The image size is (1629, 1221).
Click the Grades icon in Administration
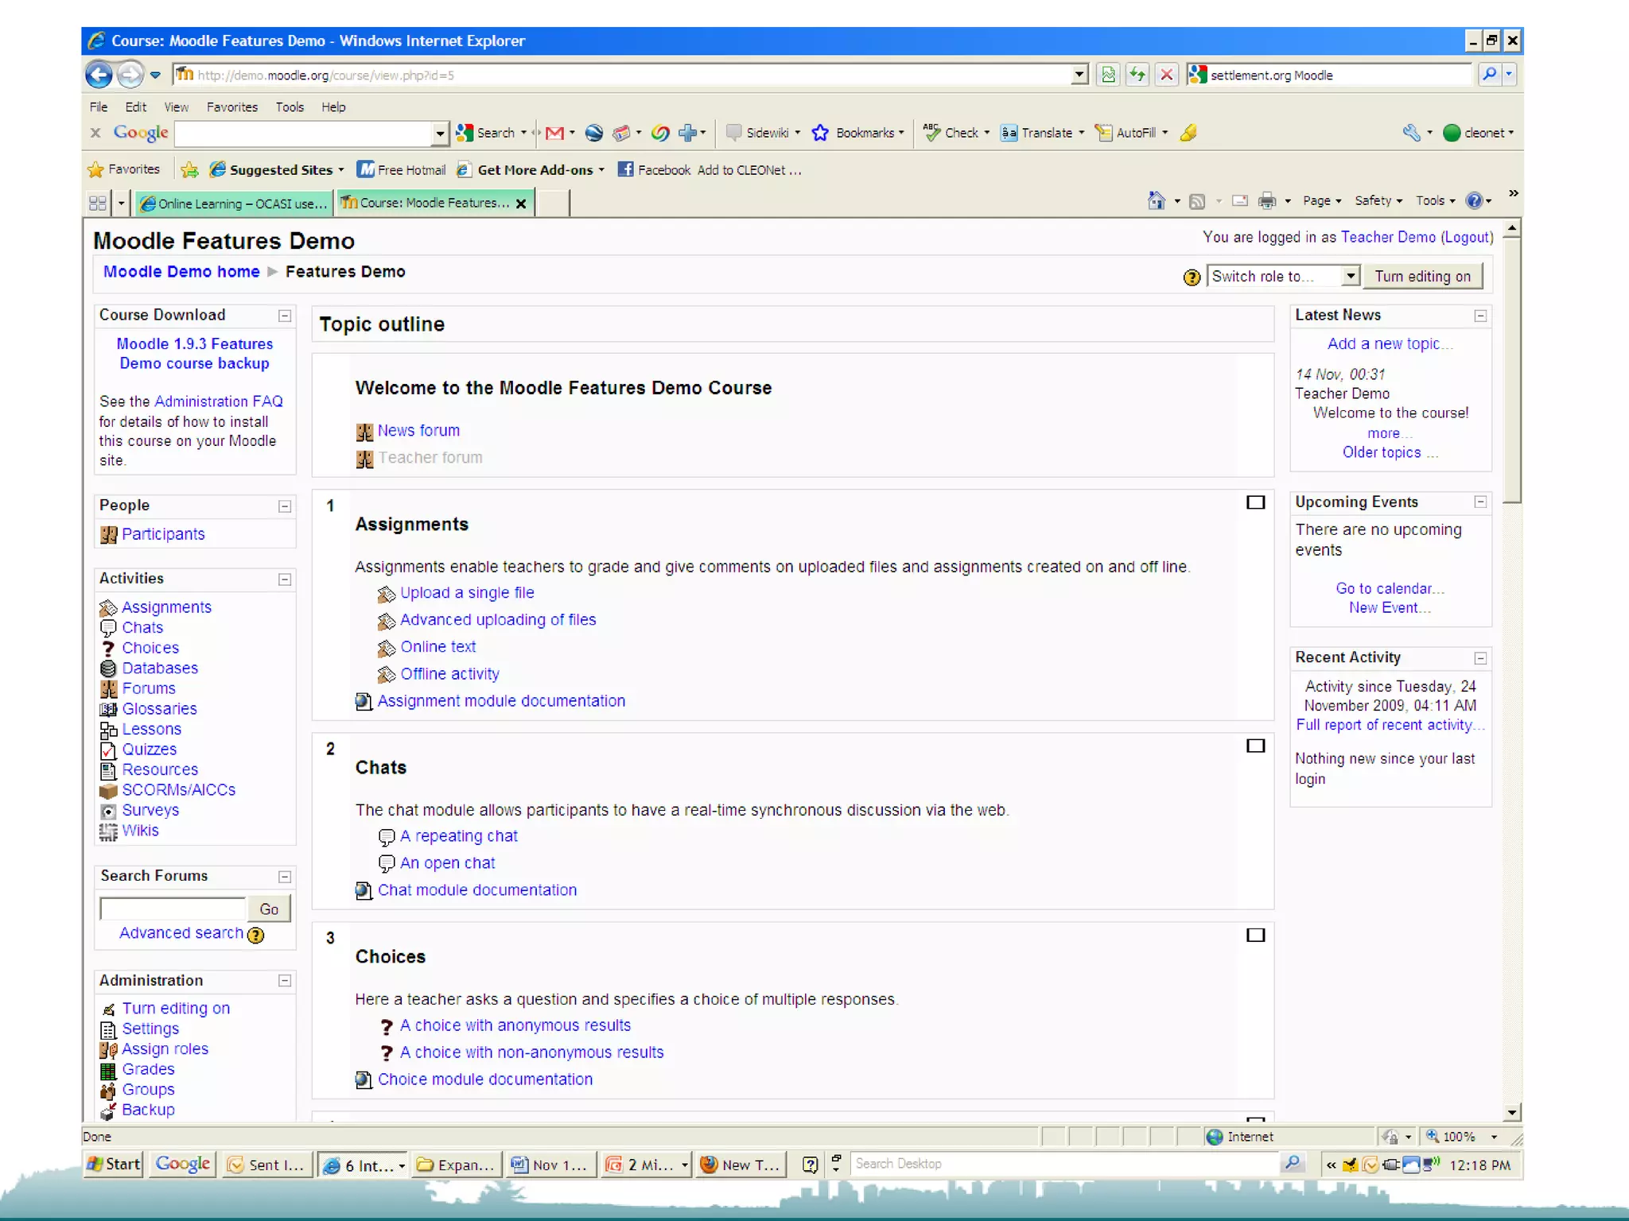pyautogui.click(x=109, y=1070)
